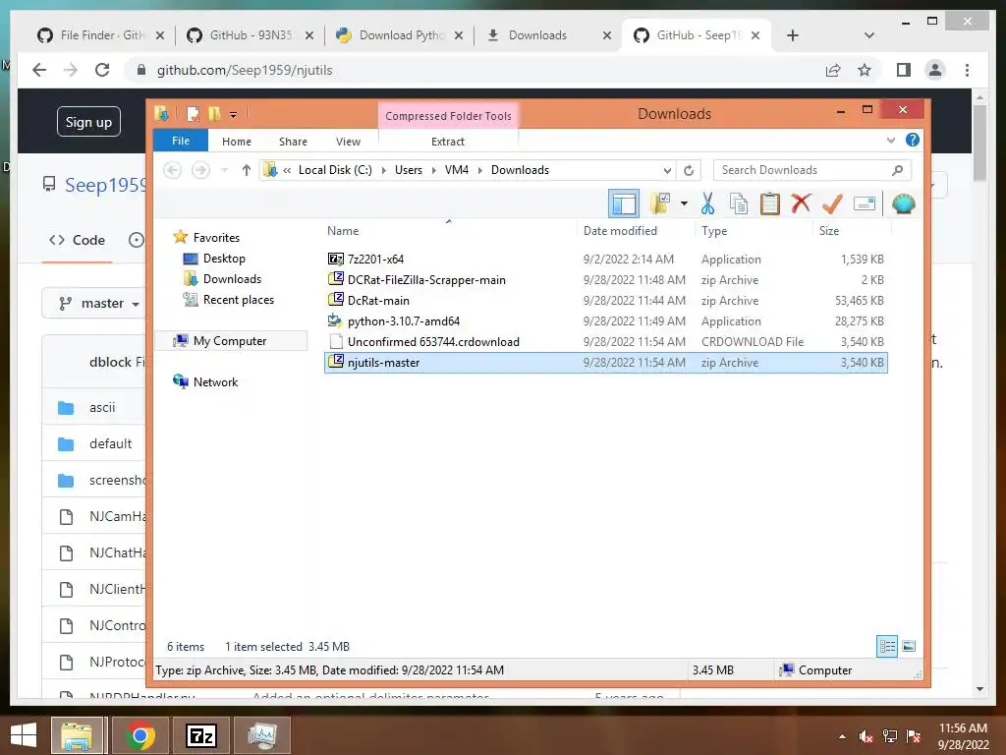Sort files by the Name column header
Screen dimensions: 1006x755
pyautogui.click(x=343, y=230)
